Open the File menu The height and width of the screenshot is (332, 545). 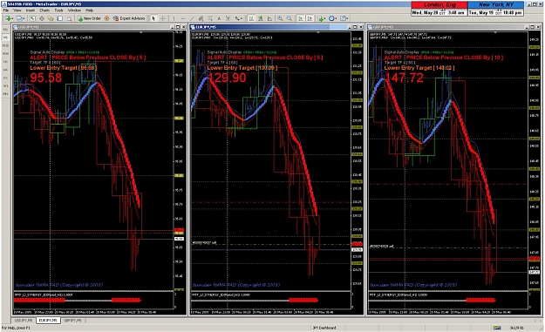tap(6, 10)
